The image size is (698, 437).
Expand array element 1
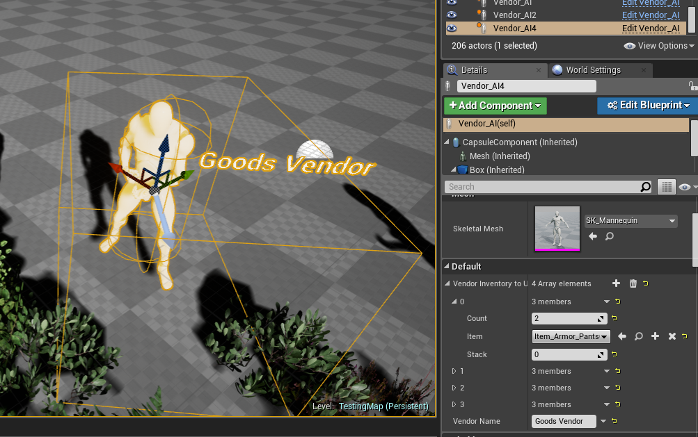tap(454, 371)
